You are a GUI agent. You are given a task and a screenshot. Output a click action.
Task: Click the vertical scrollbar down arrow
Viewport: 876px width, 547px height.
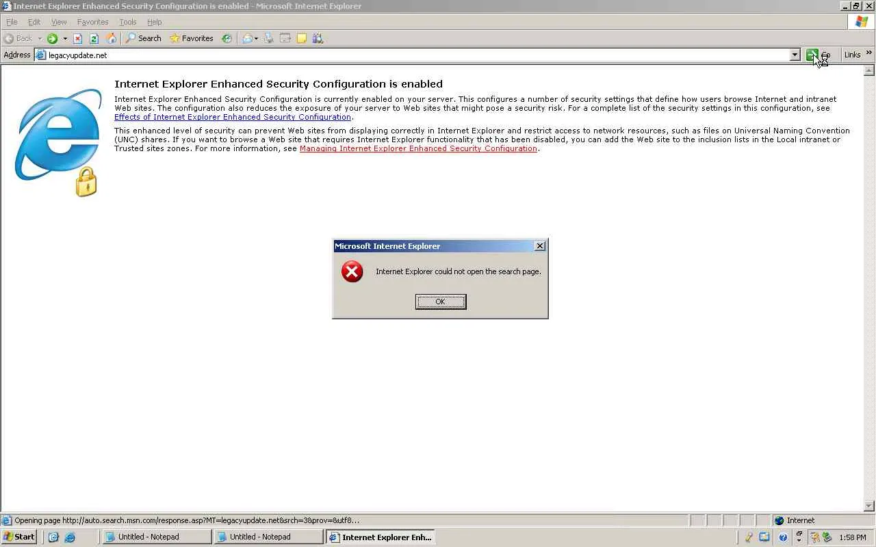tap(869, 506)
